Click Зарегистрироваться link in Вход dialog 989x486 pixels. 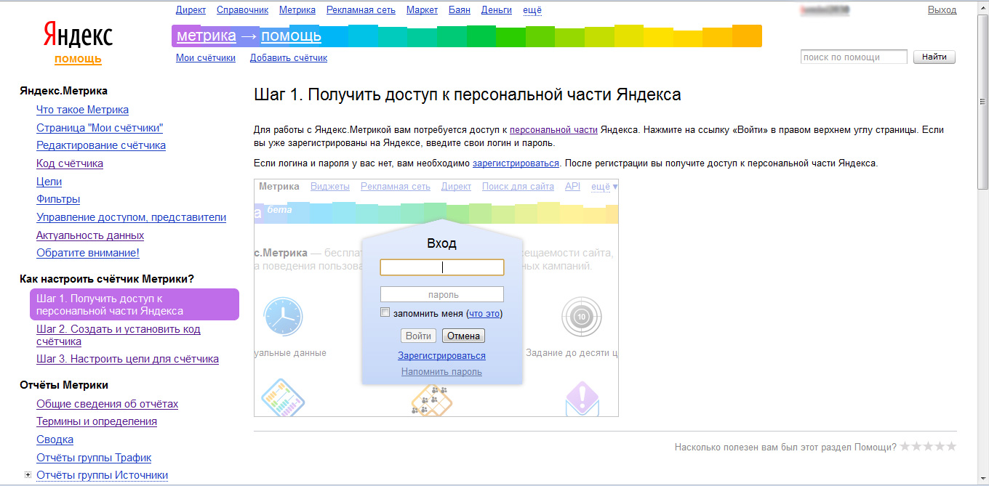pos(441,356)
